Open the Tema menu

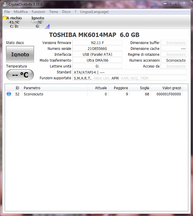click(54, 12)
